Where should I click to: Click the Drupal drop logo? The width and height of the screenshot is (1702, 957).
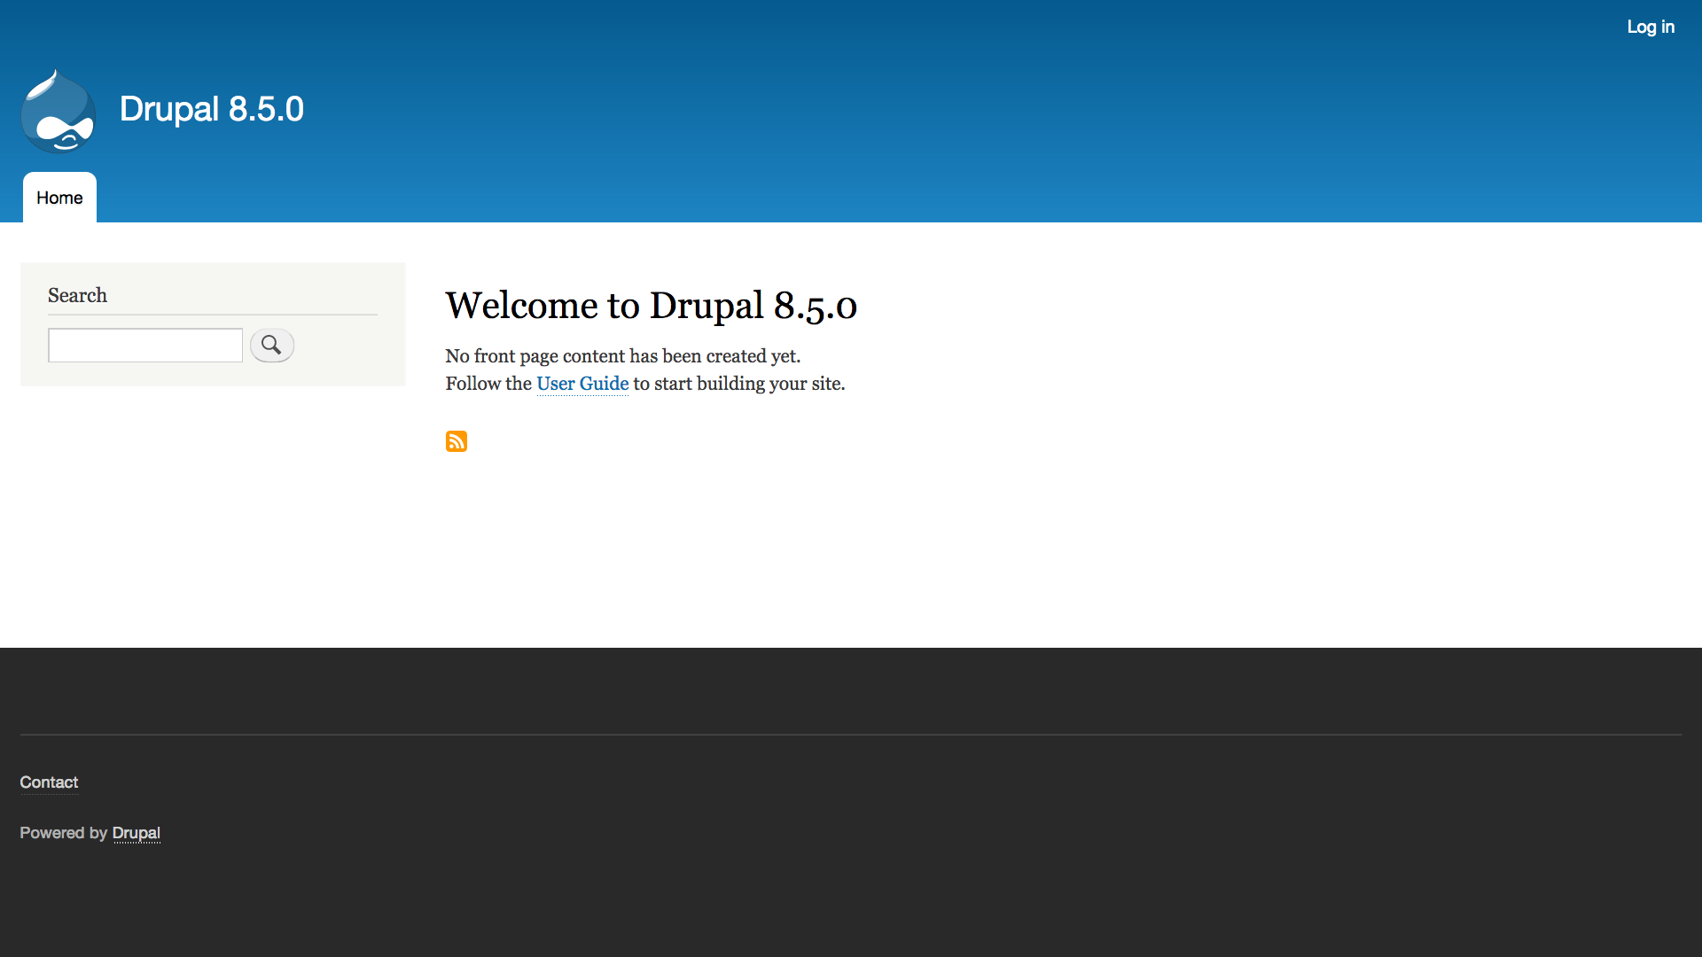[59, 112]
